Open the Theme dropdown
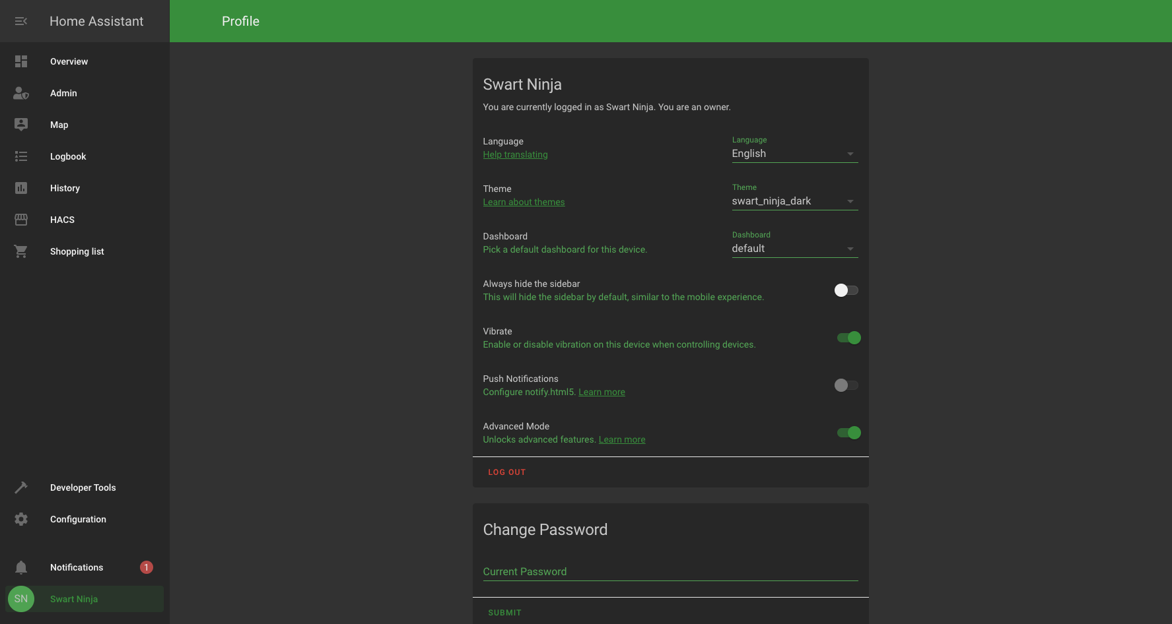This screenshot has height=624, width=1172. [x=795, y=197]
